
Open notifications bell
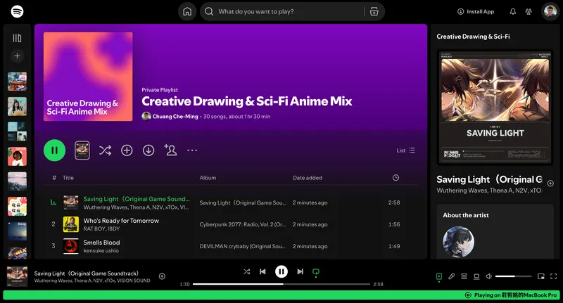(x=513, y=11)
